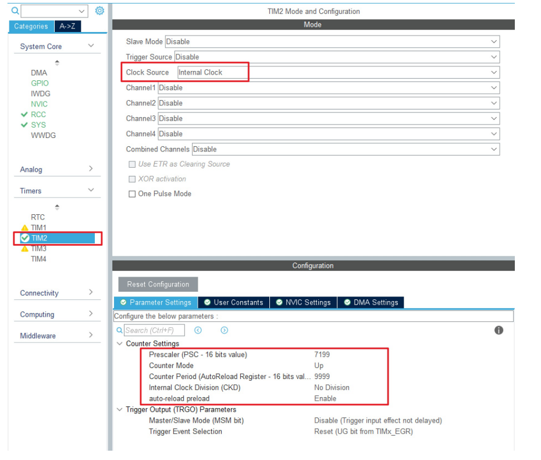Select DMA in System Core list

click(x=39, y=73)
